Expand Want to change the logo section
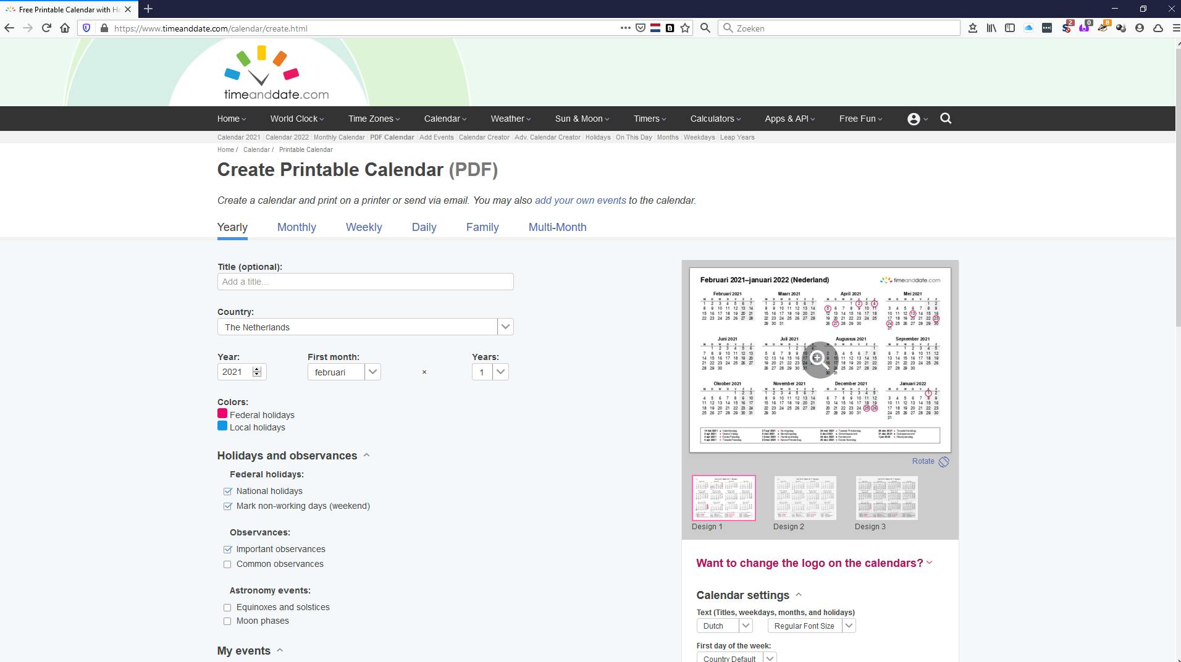The width and height of the screenshot is (1181, 662). click(x=814, y=563)
